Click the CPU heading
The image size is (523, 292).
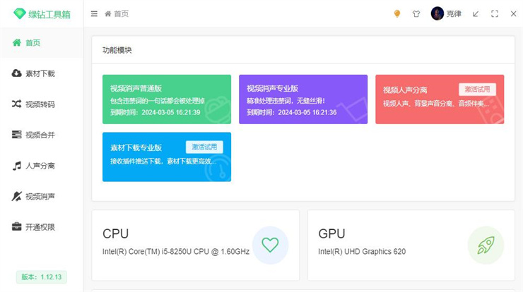click(x=115, y=233)
